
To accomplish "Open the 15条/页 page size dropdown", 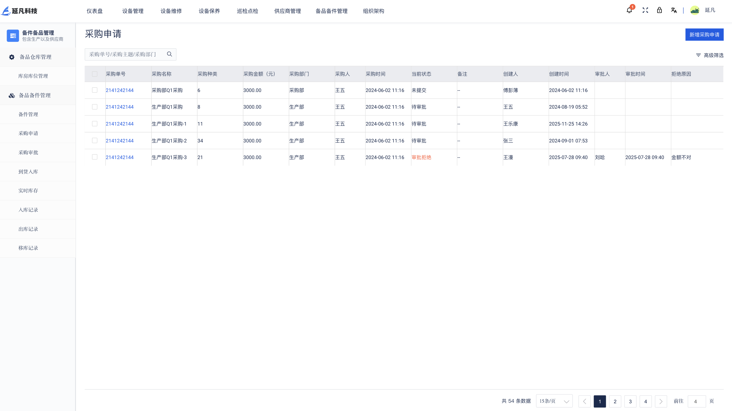I will click(554, 401).
